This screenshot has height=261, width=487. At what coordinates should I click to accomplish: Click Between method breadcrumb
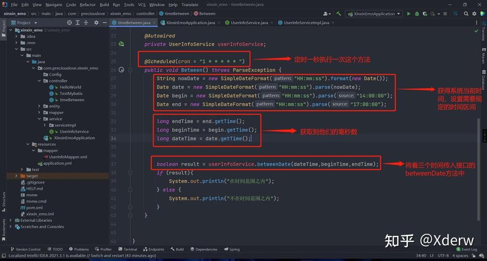pyautogui.click(x=207, y=14)
